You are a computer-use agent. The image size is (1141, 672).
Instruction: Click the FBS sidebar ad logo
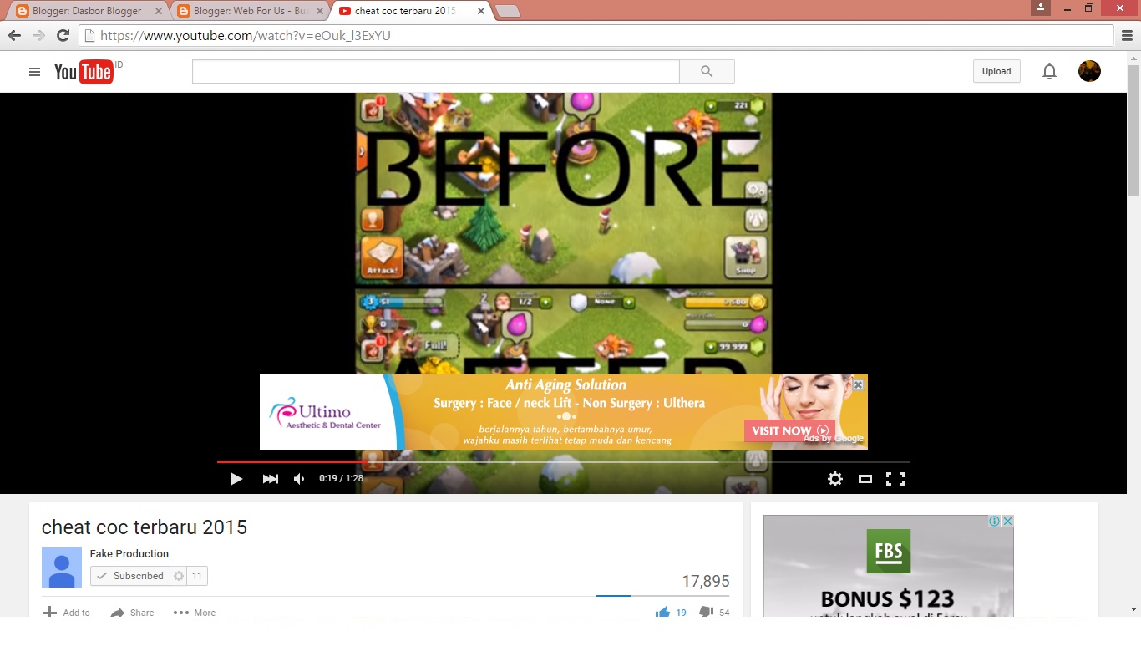pyautogui.click(x=888, y=551)
